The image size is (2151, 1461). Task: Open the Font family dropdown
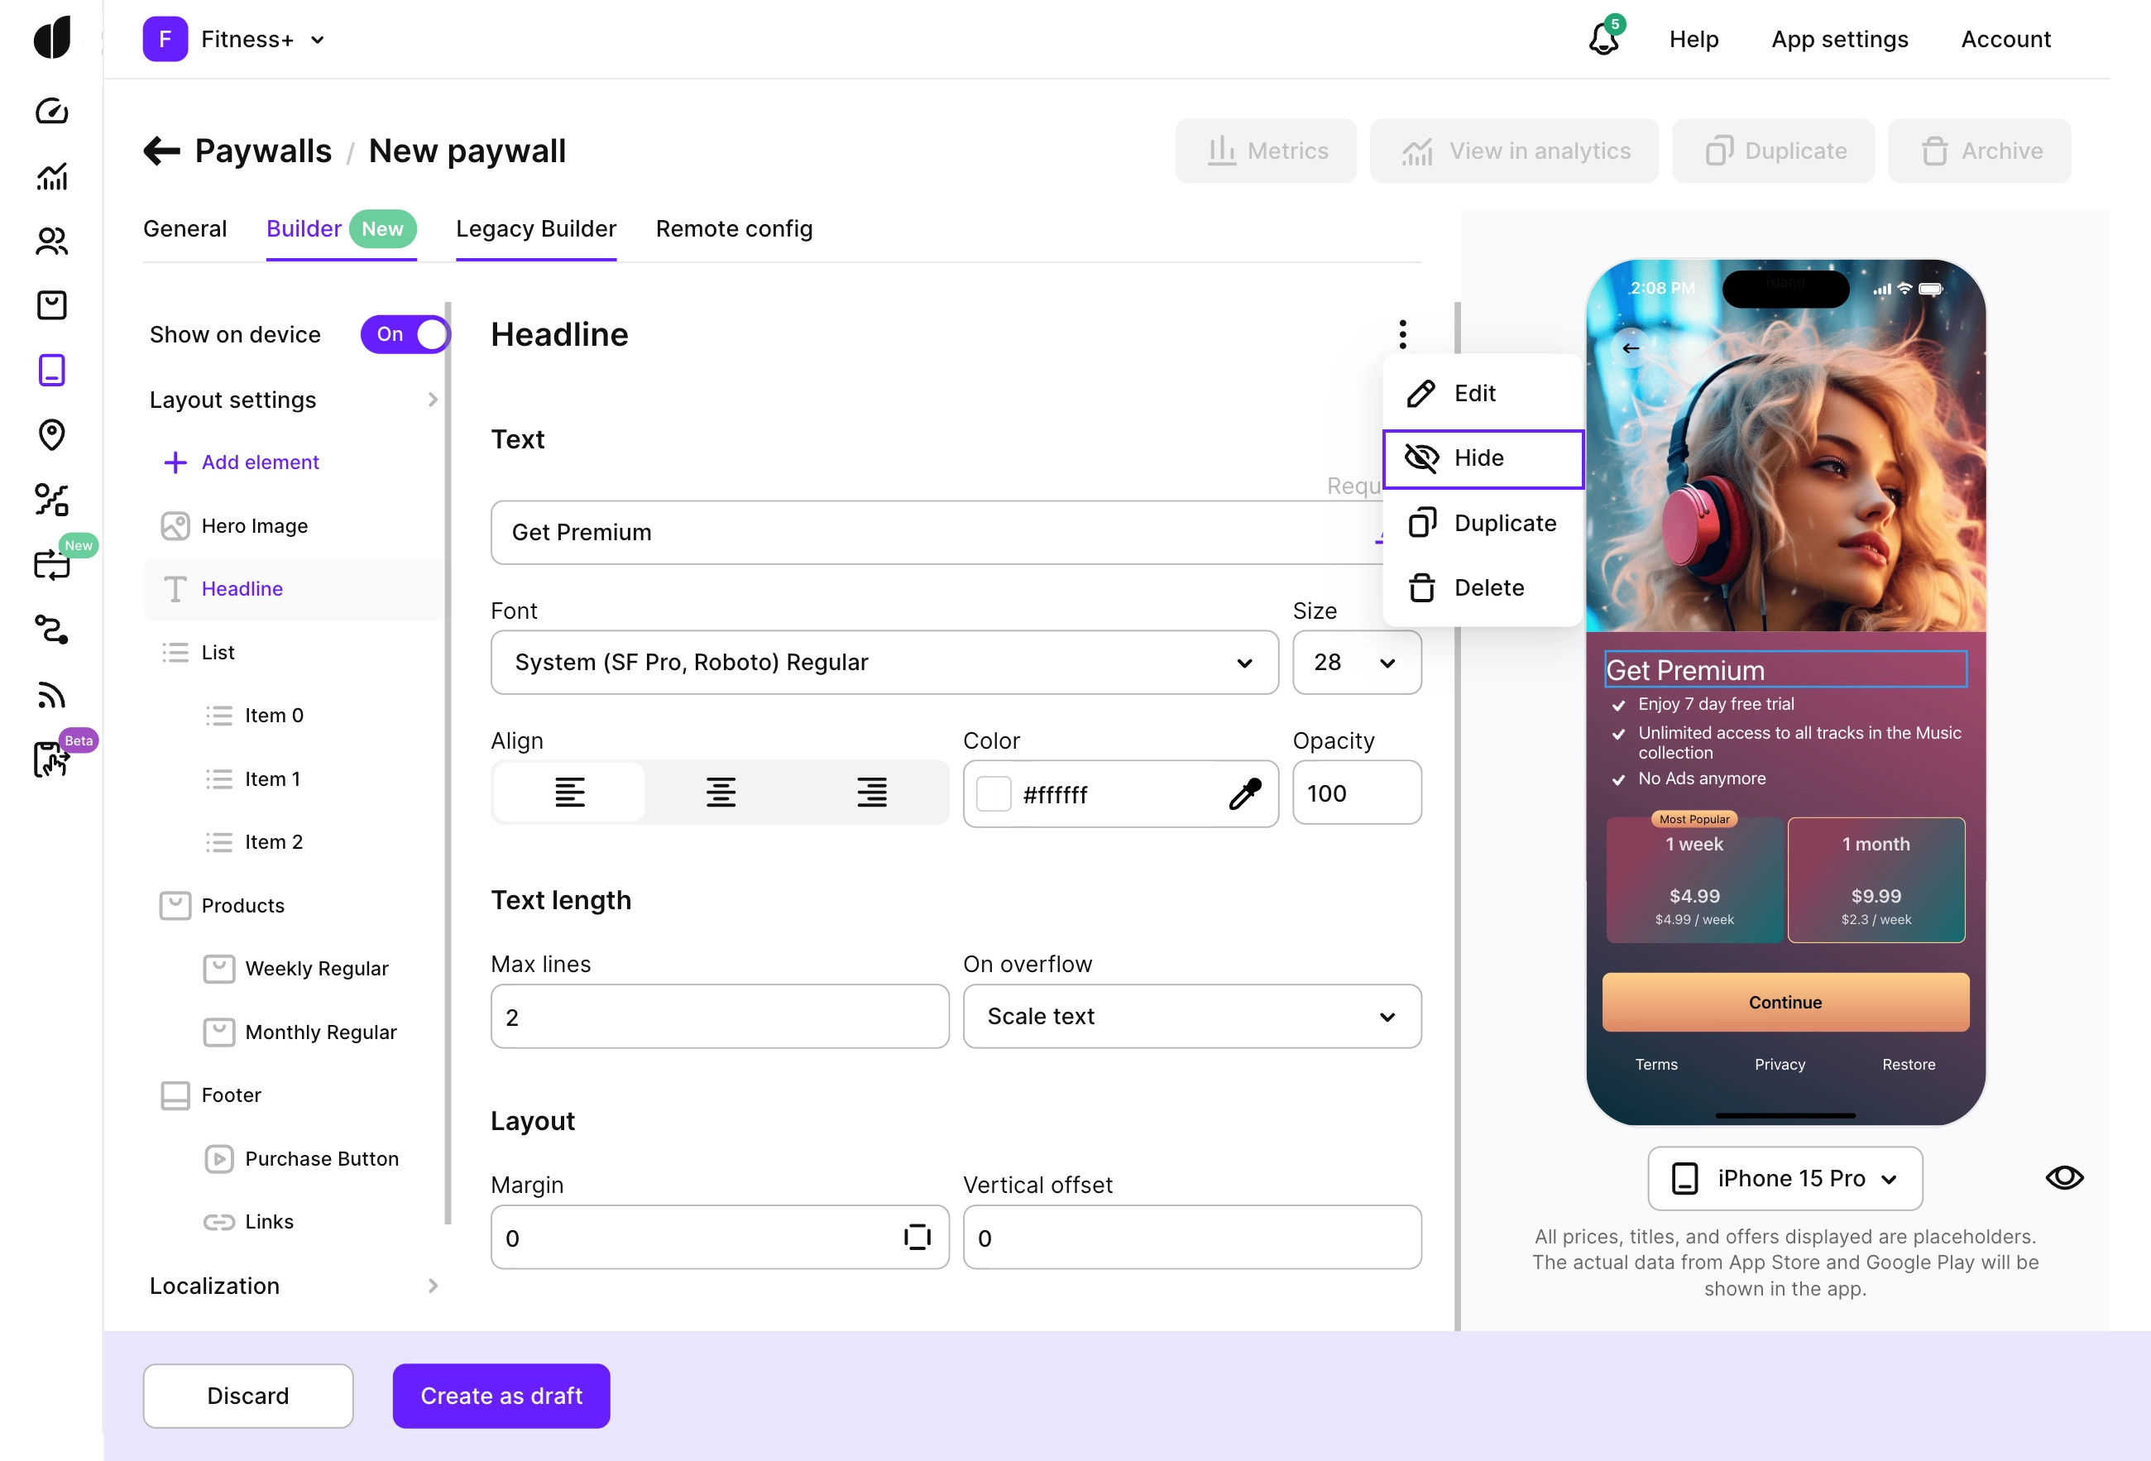(x=884, y=663)
